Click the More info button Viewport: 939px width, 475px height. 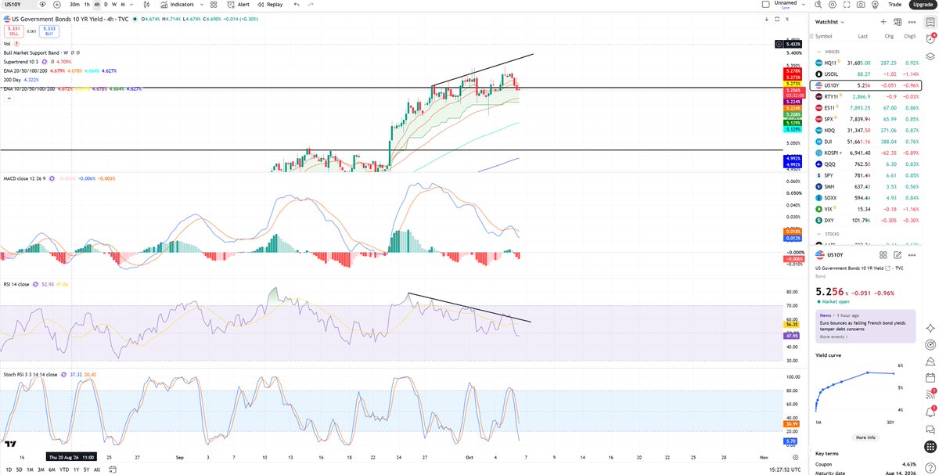click(x=865, y=437)
